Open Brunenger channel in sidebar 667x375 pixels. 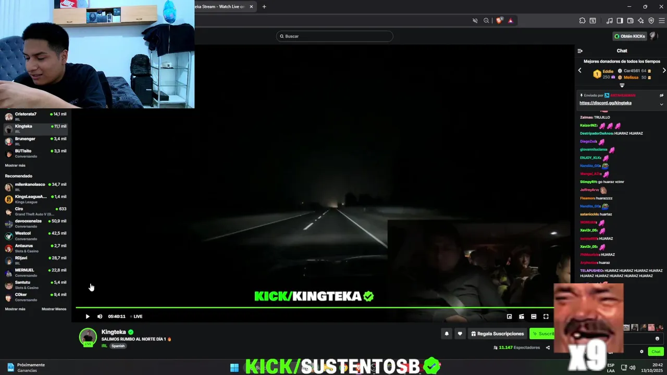[35, 141]
